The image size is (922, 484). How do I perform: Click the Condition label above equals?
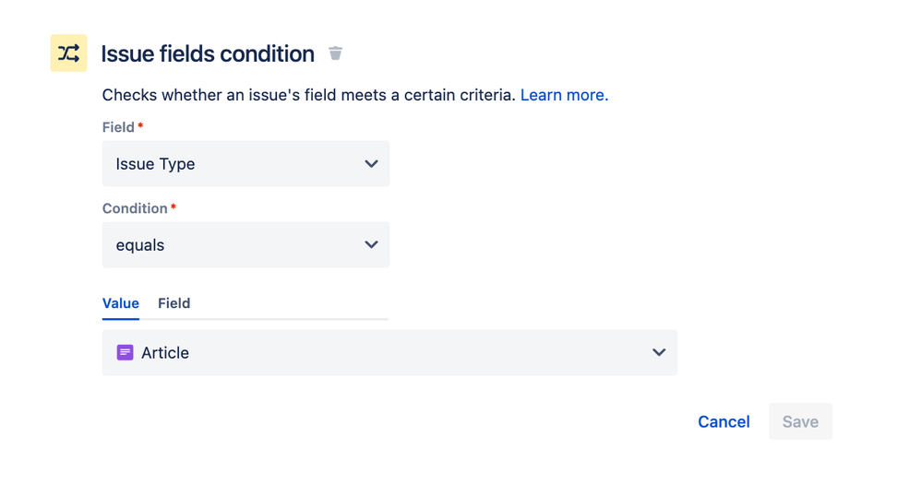135,208
